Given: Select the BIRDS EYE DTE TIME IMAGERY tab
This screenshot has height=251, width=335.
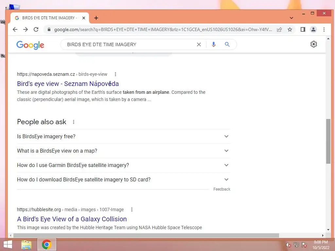Looking at the screenshot, I should pos(49,18).
